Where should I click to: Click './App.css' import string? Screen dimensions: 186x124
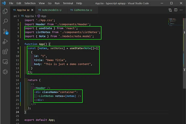click(45, 20)
